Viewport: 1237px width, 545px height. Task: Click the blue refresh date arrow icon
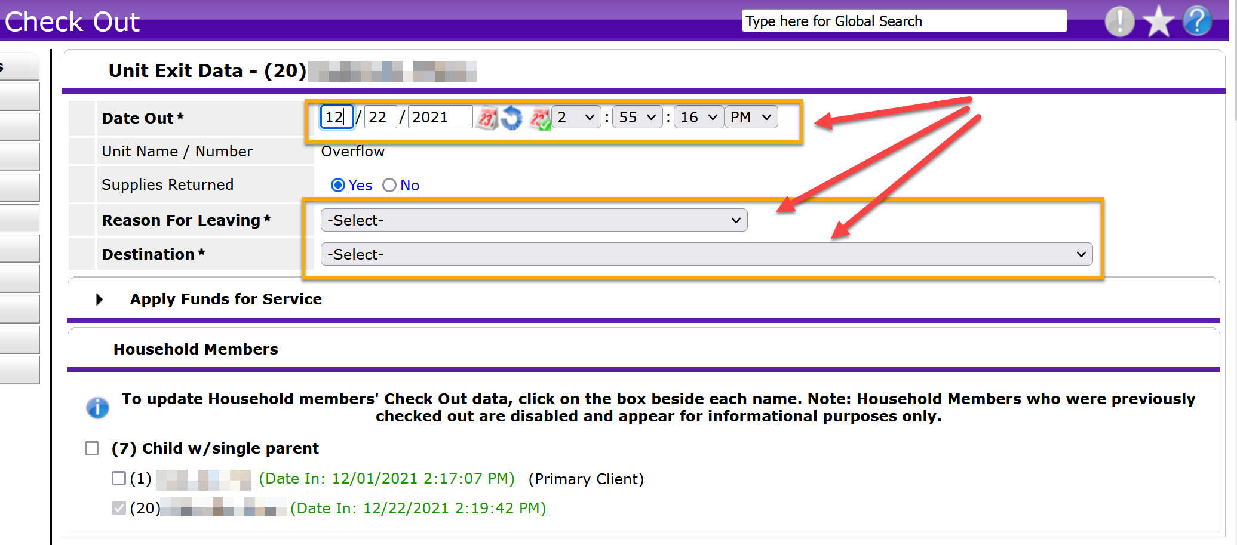(512, 118)
